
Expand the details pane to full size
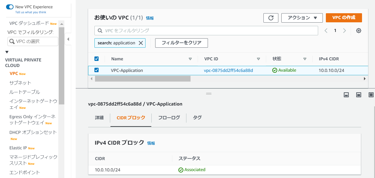pyautogui.click(x=371, y=95)
